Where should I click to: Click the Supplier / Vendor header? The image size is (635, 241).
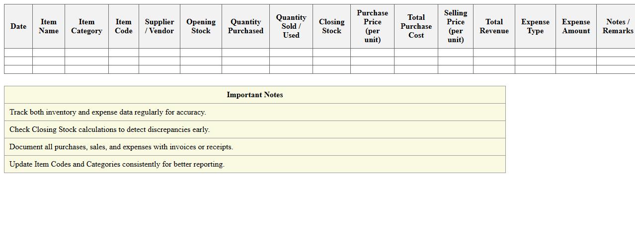[x=159, y=26]
